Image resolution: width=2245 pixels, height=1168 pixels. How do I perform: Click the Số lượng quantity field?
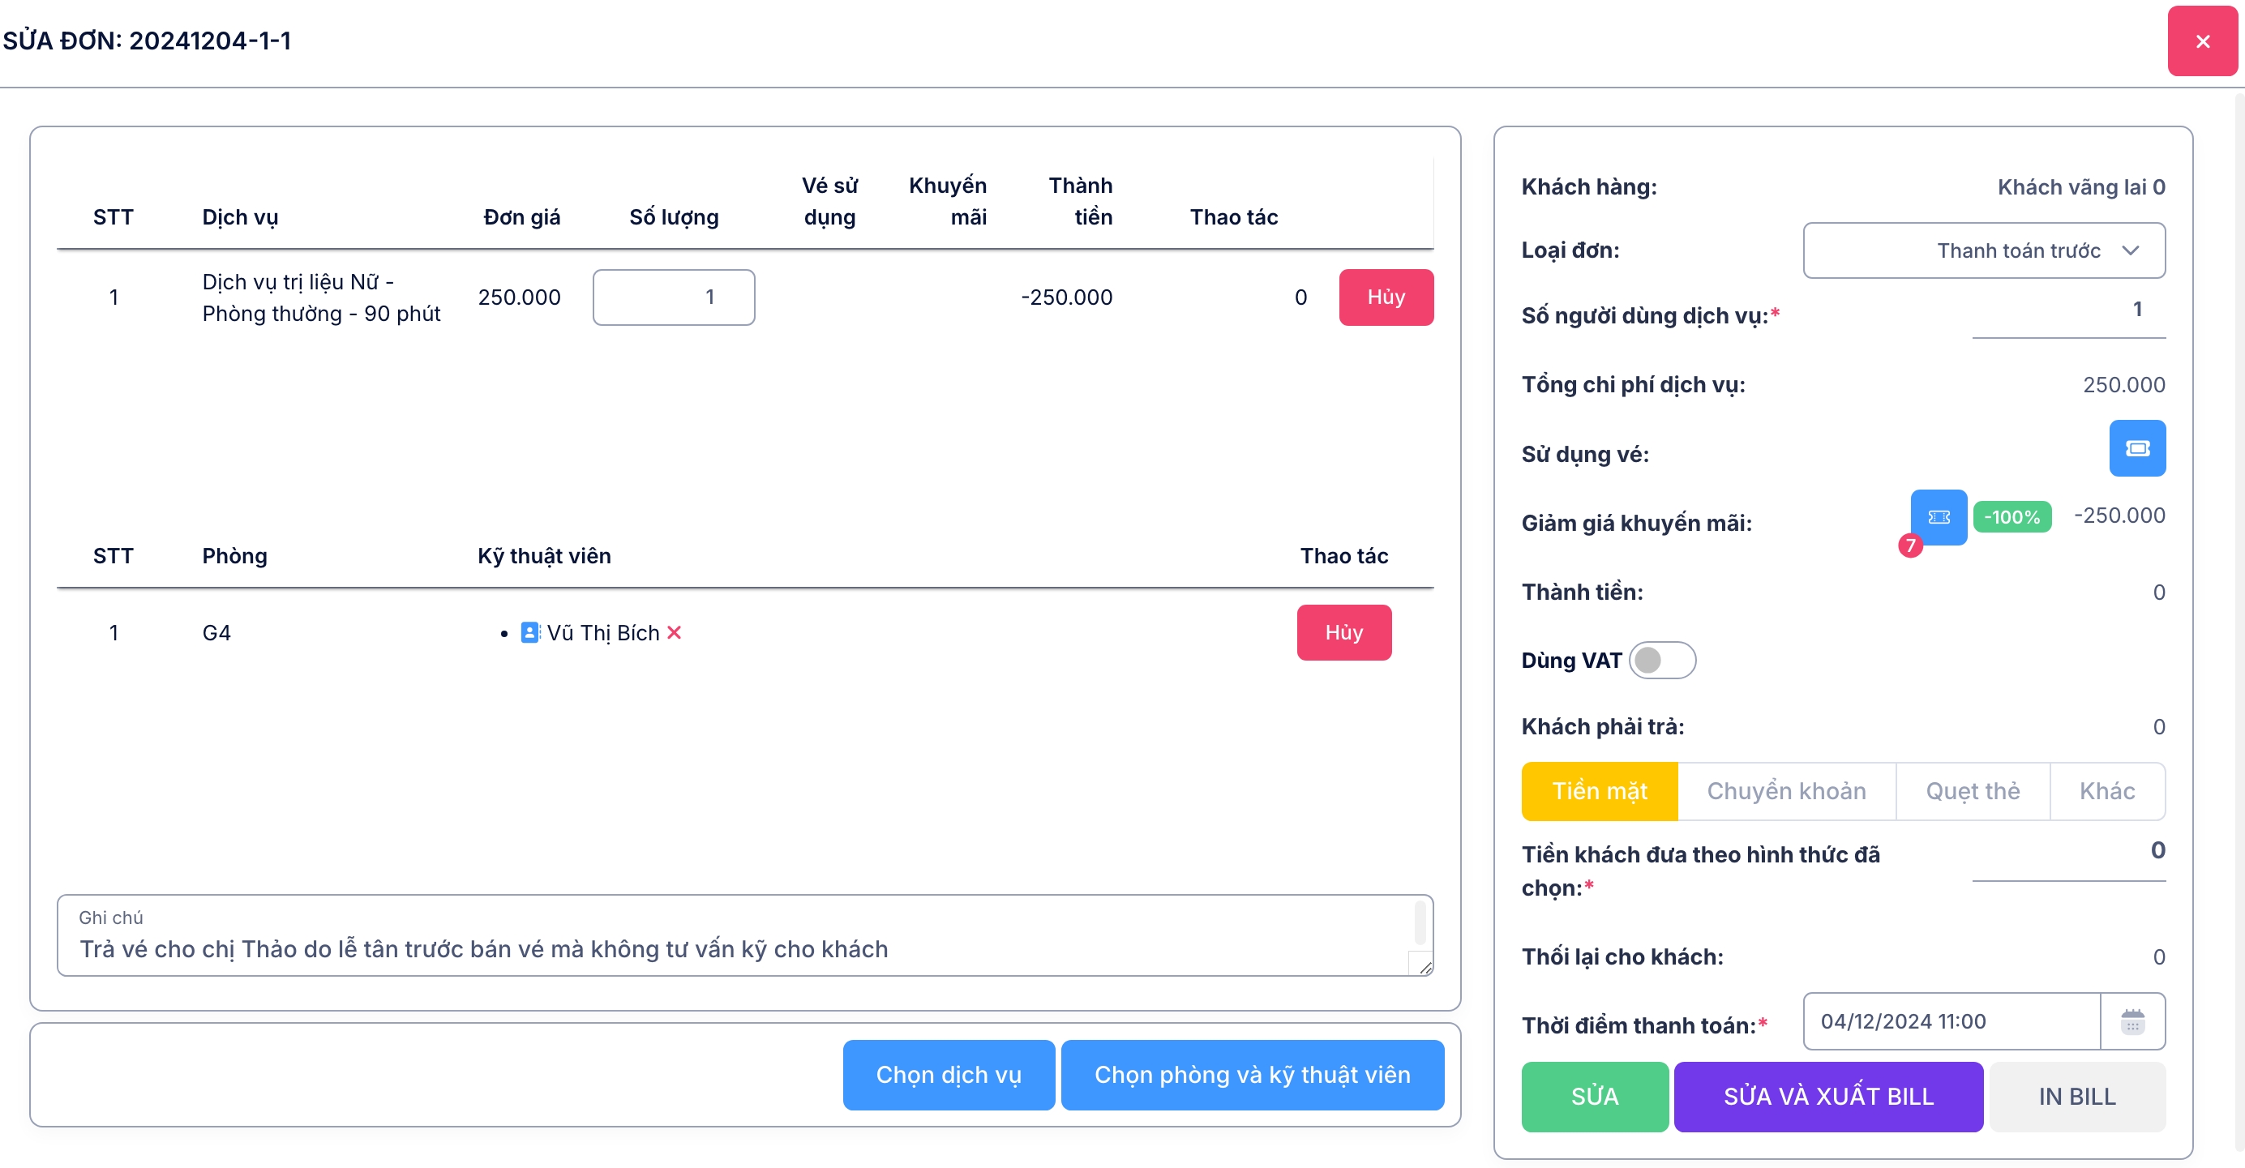pyautogui.click(x=673, y=297)
